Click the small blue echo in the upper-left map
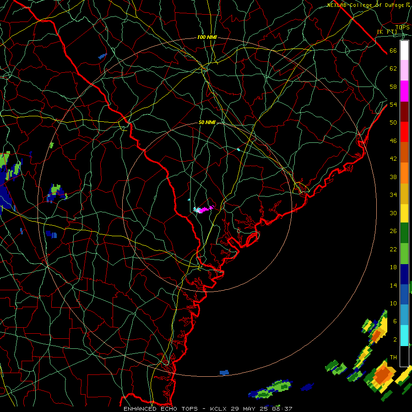This screenshot has height=412, width=412. [x=103, y=56]
